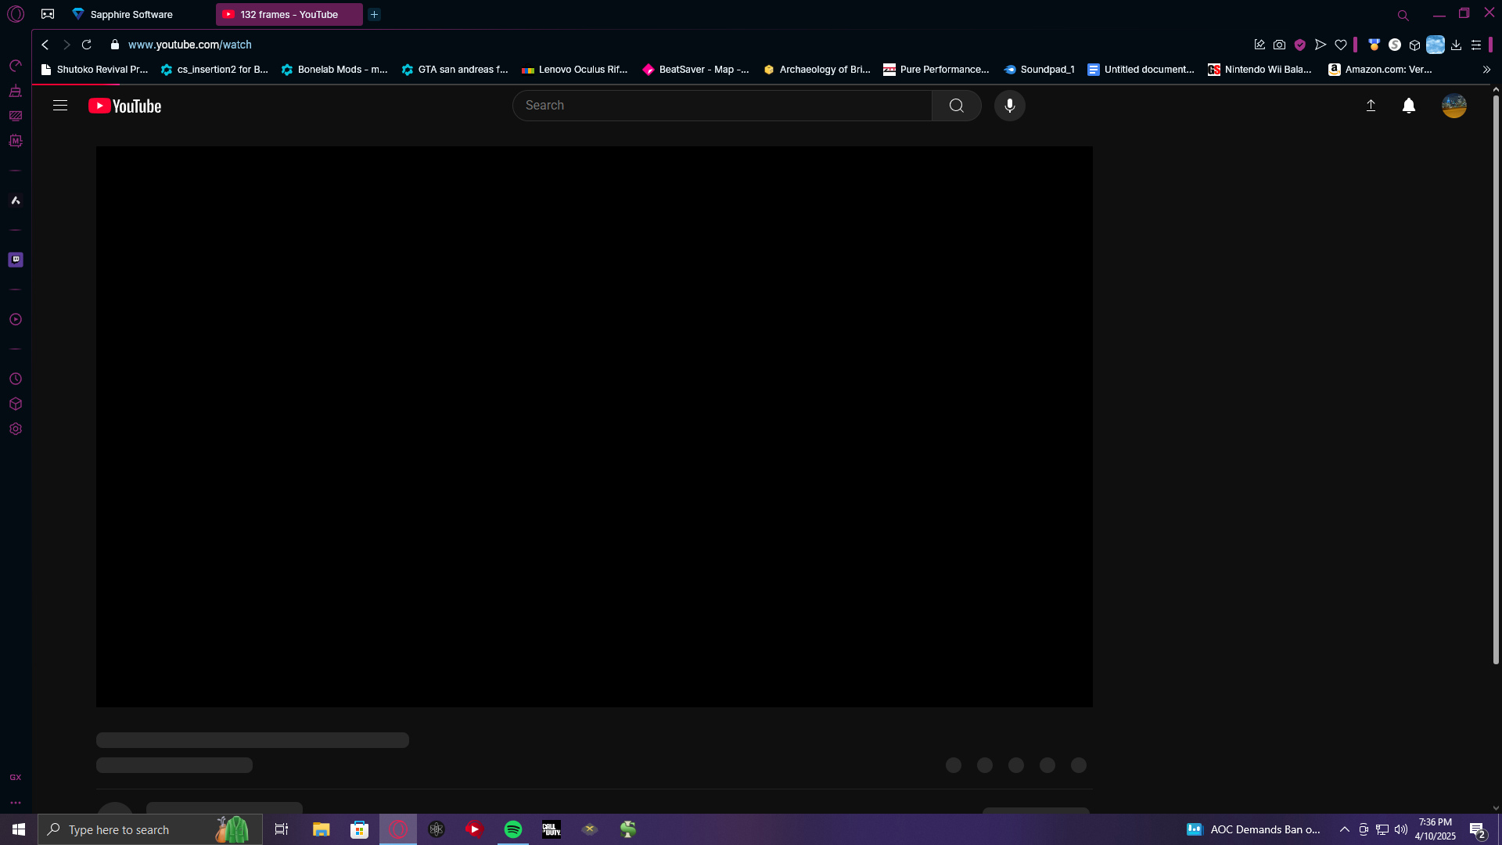Click the YouTube search input field
1502x845 pixels.
pos(721,106)
